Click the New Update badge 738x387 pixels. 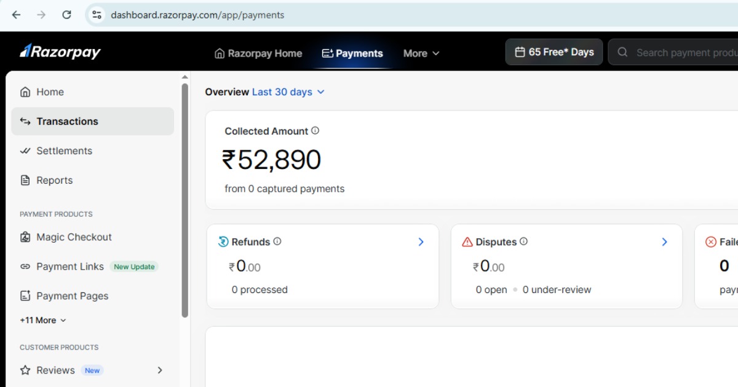(x=134, y=267)
